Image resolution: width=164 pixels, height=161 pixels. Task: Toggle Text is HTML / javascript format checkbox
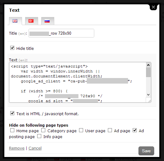click(x=12, y=113)
